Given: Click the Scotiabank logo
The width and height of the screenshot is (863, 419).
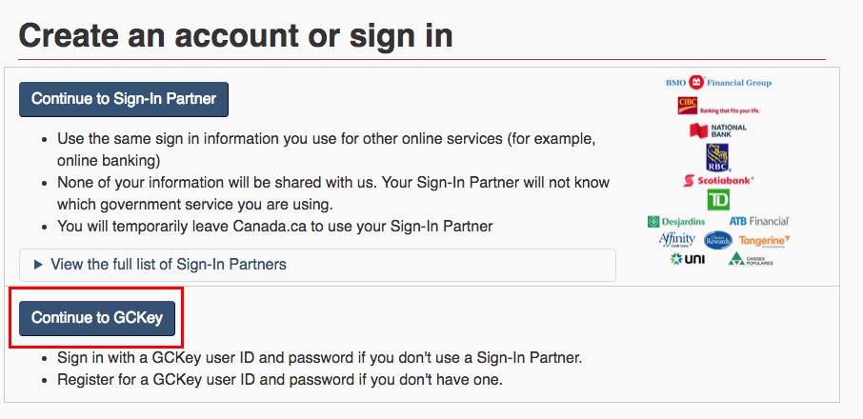Looking at the screenshot, I should (718, 180).
